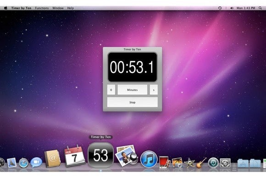The height and width of the screenshot is (178, 266).
Task: Open iMovie star icon in dock
Action: pyautogui.click(x=189, y=163)
